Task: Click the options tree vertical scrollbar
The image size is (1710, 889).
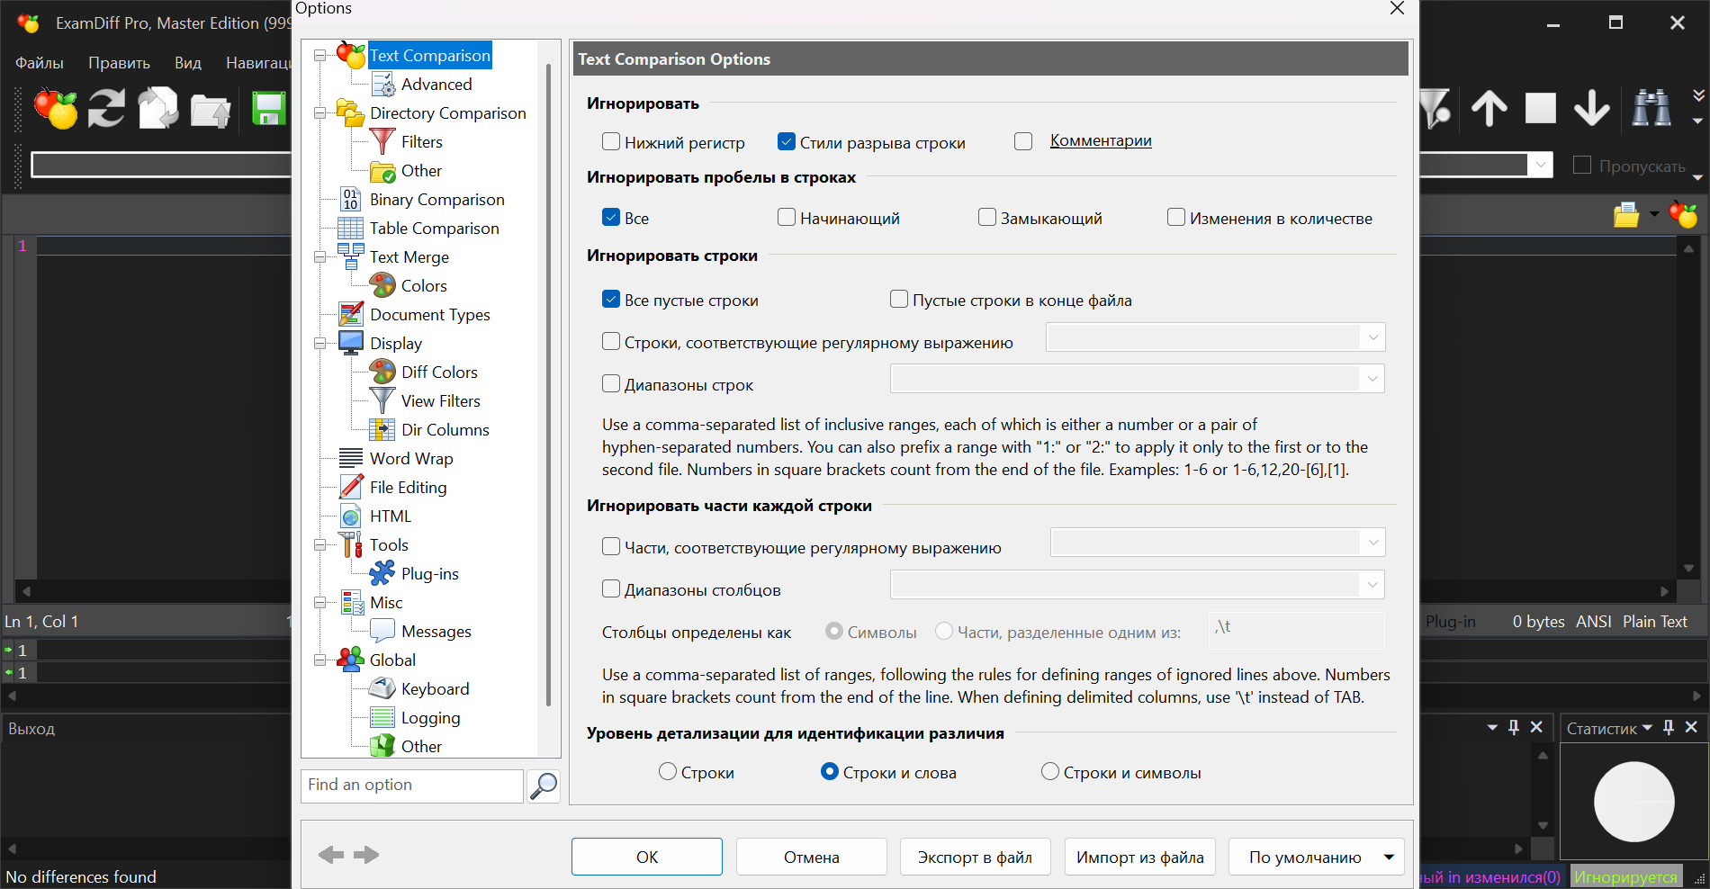Action: (548, 385)
